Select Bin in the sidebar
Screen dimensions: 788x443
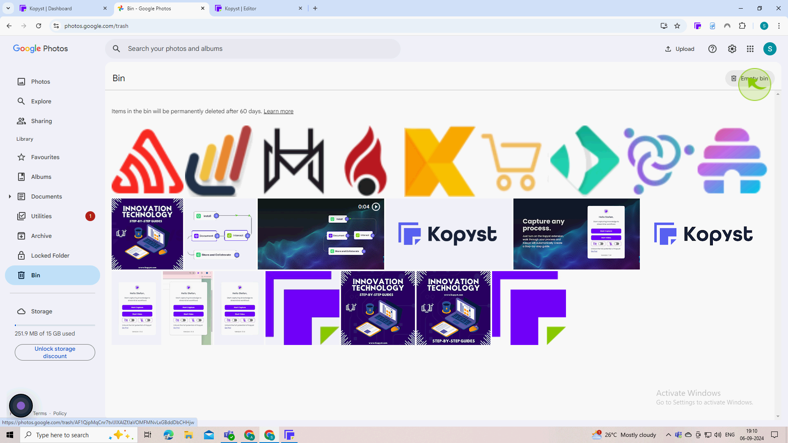pyautogui.click(x=53, y=275)
